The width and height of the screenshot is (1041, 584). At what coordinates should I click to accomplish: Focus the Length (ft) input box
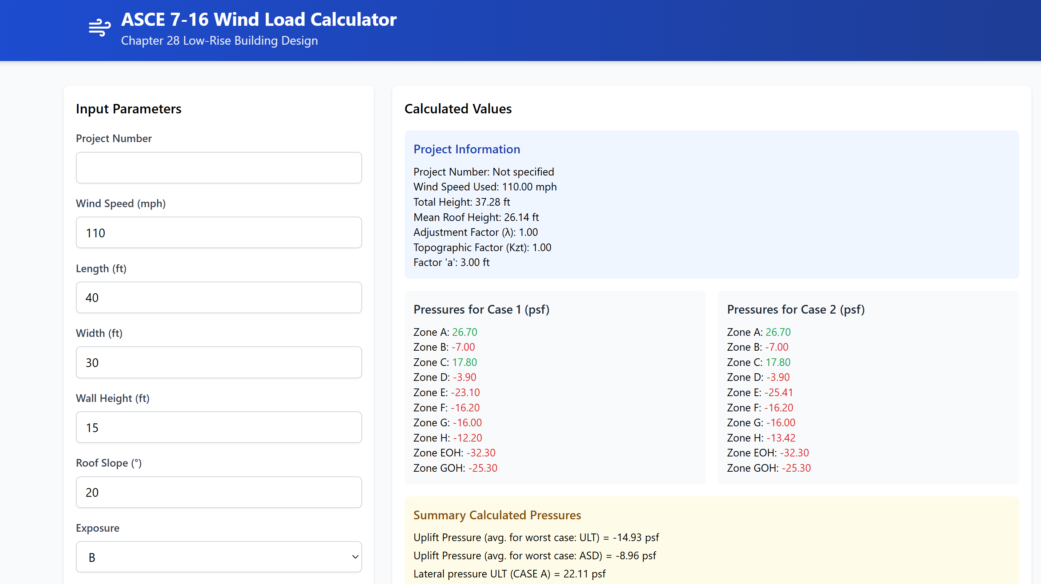click(x=218, y=298)
